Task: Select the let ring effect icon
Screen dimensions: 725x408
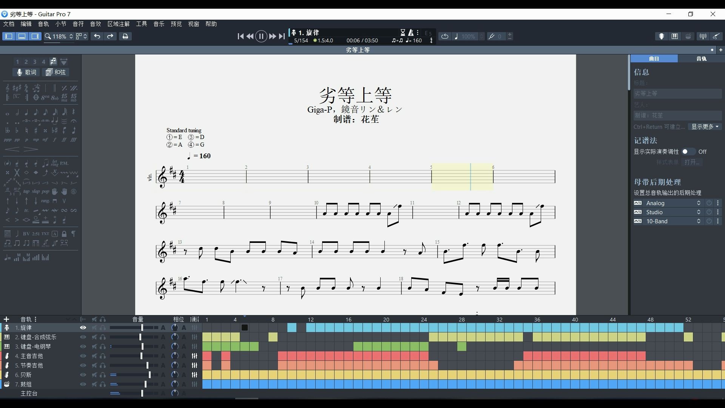Action: (55, 163)
